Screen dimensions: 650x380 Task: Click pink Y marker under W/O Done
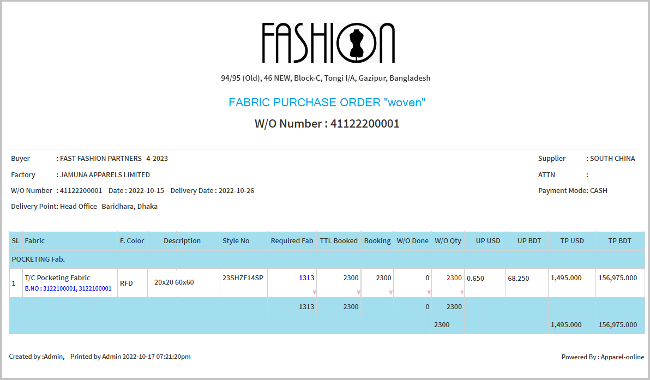429,293
